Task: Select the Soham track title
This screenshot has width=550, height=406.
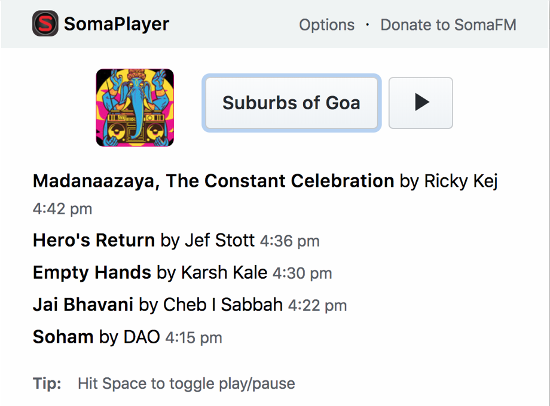Action: (63, 337)
